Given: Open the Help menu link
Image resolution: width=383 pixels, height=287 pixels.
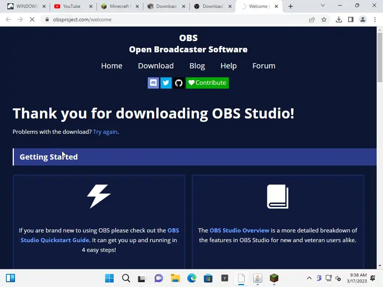Looking at the screenshot, I should [229, 66].
